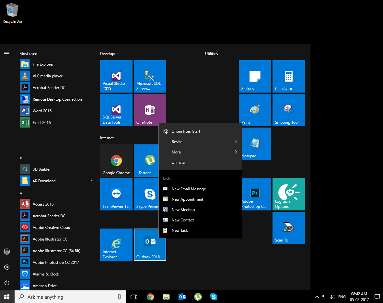Open Excel 2016 from the list
Viewport: 383px width, 303px height.
[x=56, y=123]
